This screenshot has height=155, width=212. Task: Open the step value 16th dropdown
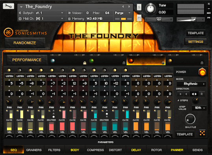199,108
